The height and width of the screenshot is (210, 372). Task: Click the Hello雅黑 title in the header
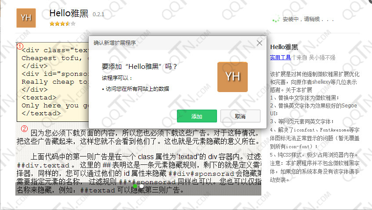tap(69, 14)
